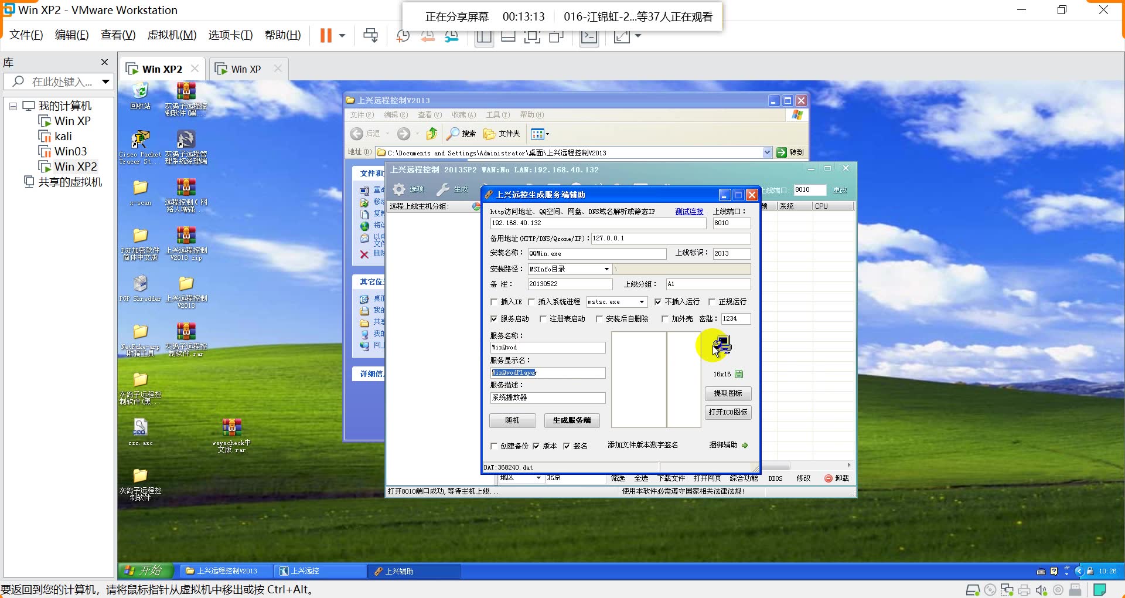1125x598 pixels.
Task: Click the VMware pause virtual machine icon
Action: pyautogui.click(x=326, y=36)
